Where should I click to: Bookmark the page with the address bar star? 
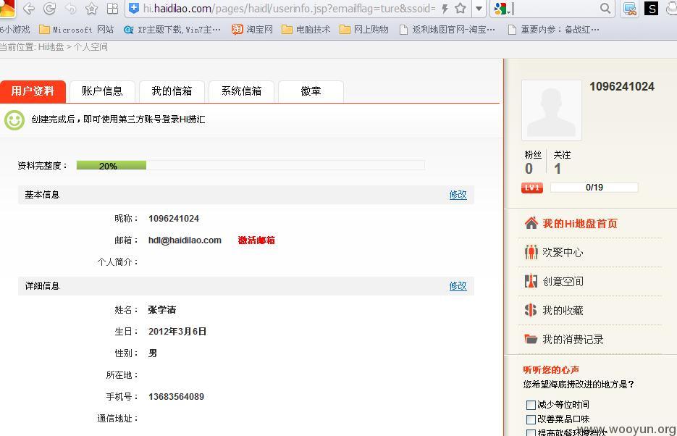[x=461, y=8]
